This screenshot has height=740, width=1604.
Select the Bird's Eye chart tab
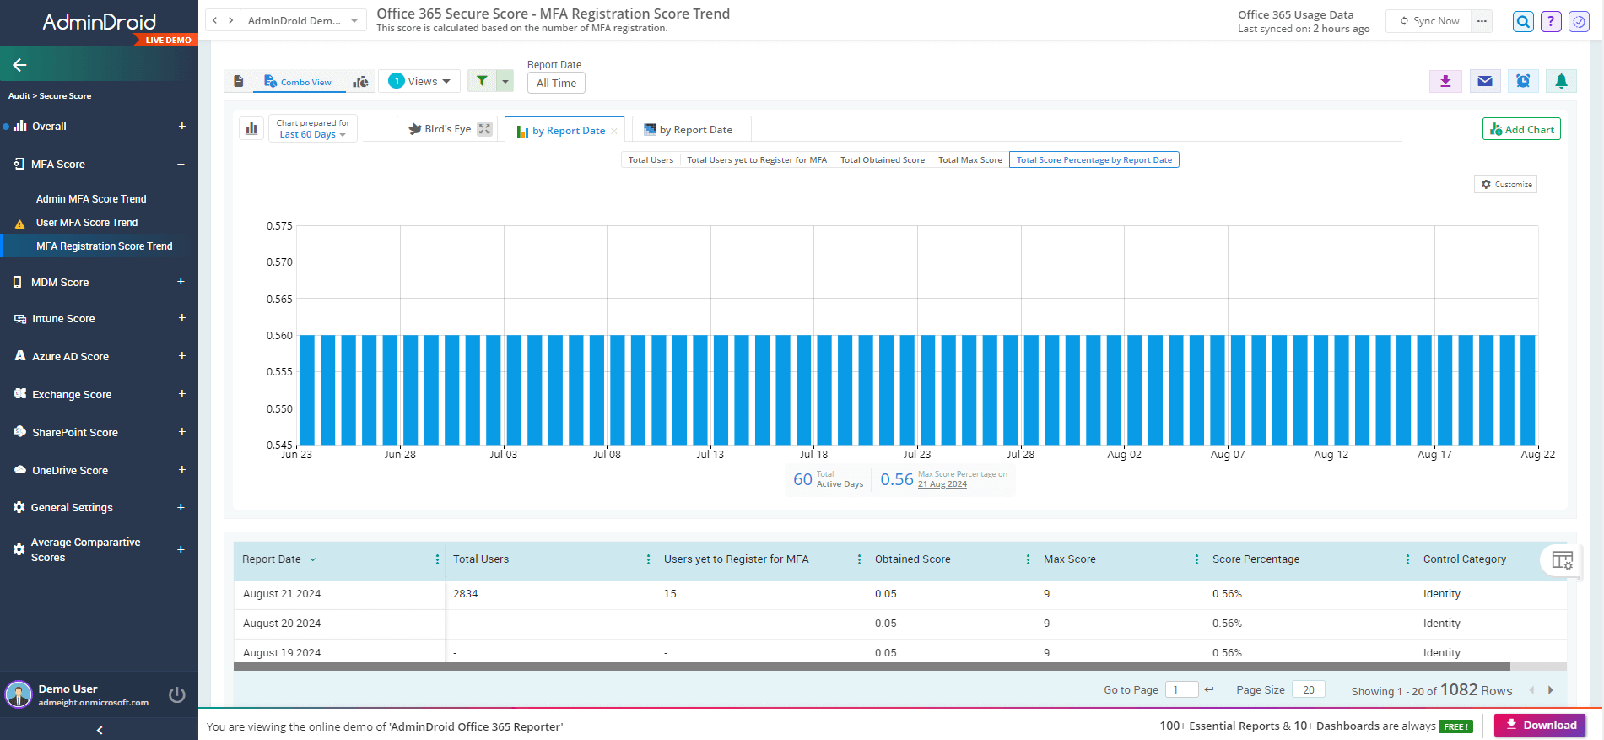(x=447, y=129)
